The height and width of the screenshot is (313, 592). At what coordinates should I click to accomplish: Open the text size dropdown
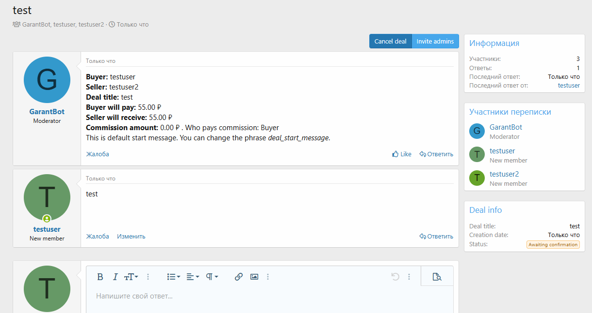point(131,277)
